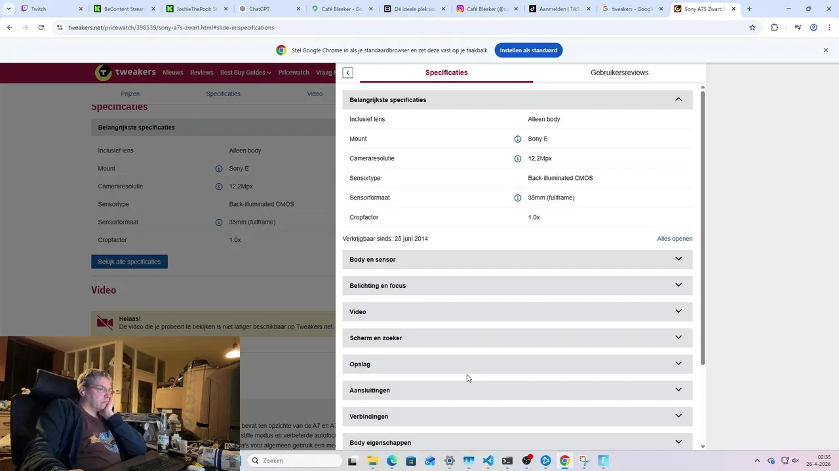Image resolution: width=839 pixels, height=471 pixels.
Task: Open Microsoft Edge from the taskbar
Action: (391, 461)
